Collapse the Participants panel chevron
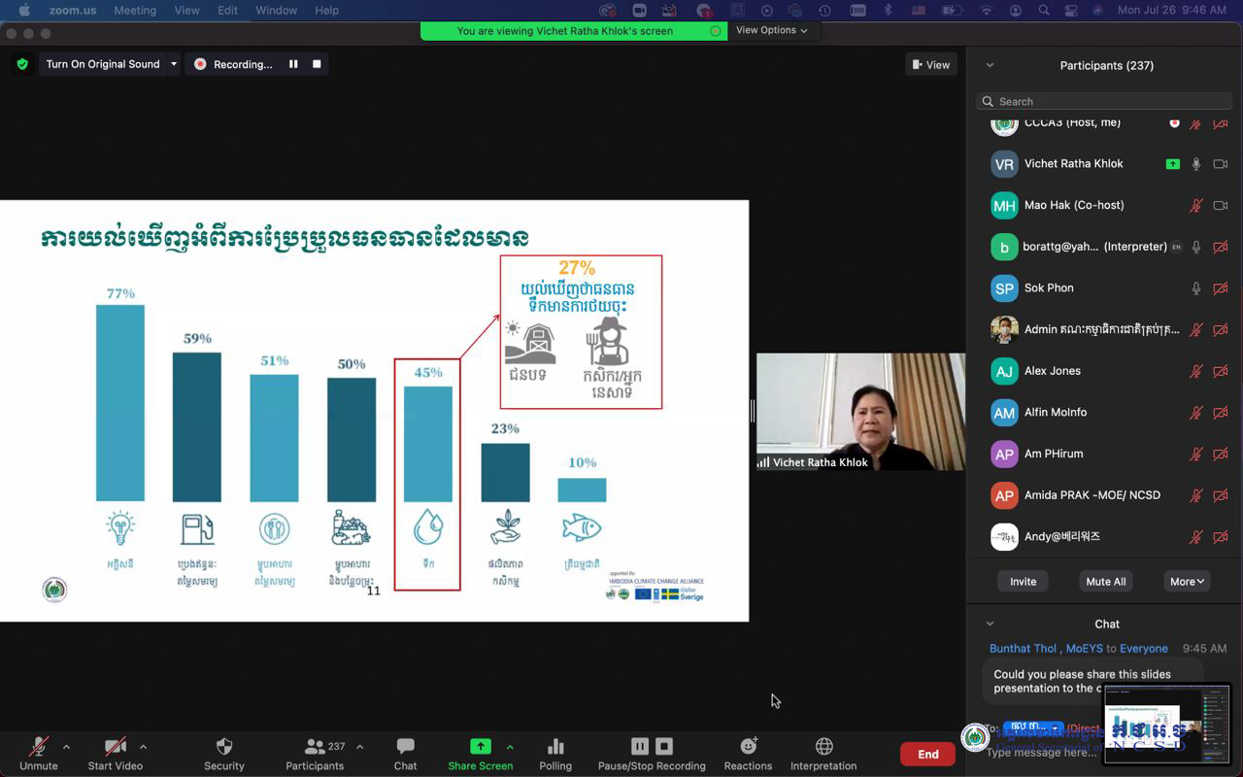Screen dimensions: 1243x777 (990, 65)
